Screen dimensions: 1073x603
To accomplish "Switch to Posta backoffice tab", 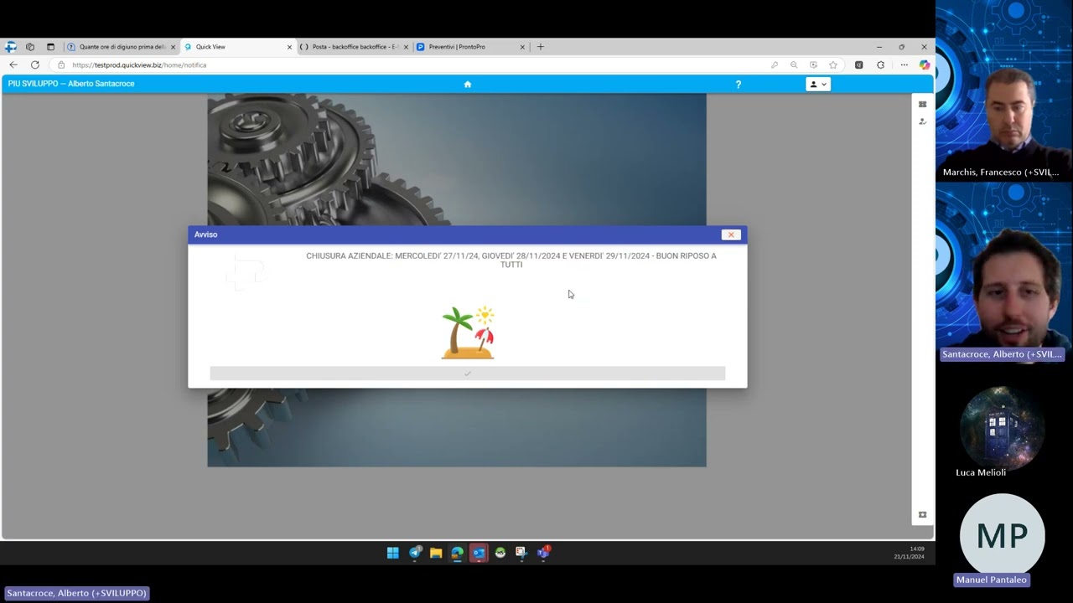I will [x=354, y=47].
